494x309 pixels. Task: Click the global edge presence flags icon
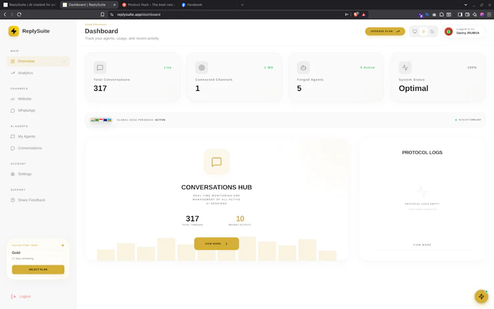(101, 120)
